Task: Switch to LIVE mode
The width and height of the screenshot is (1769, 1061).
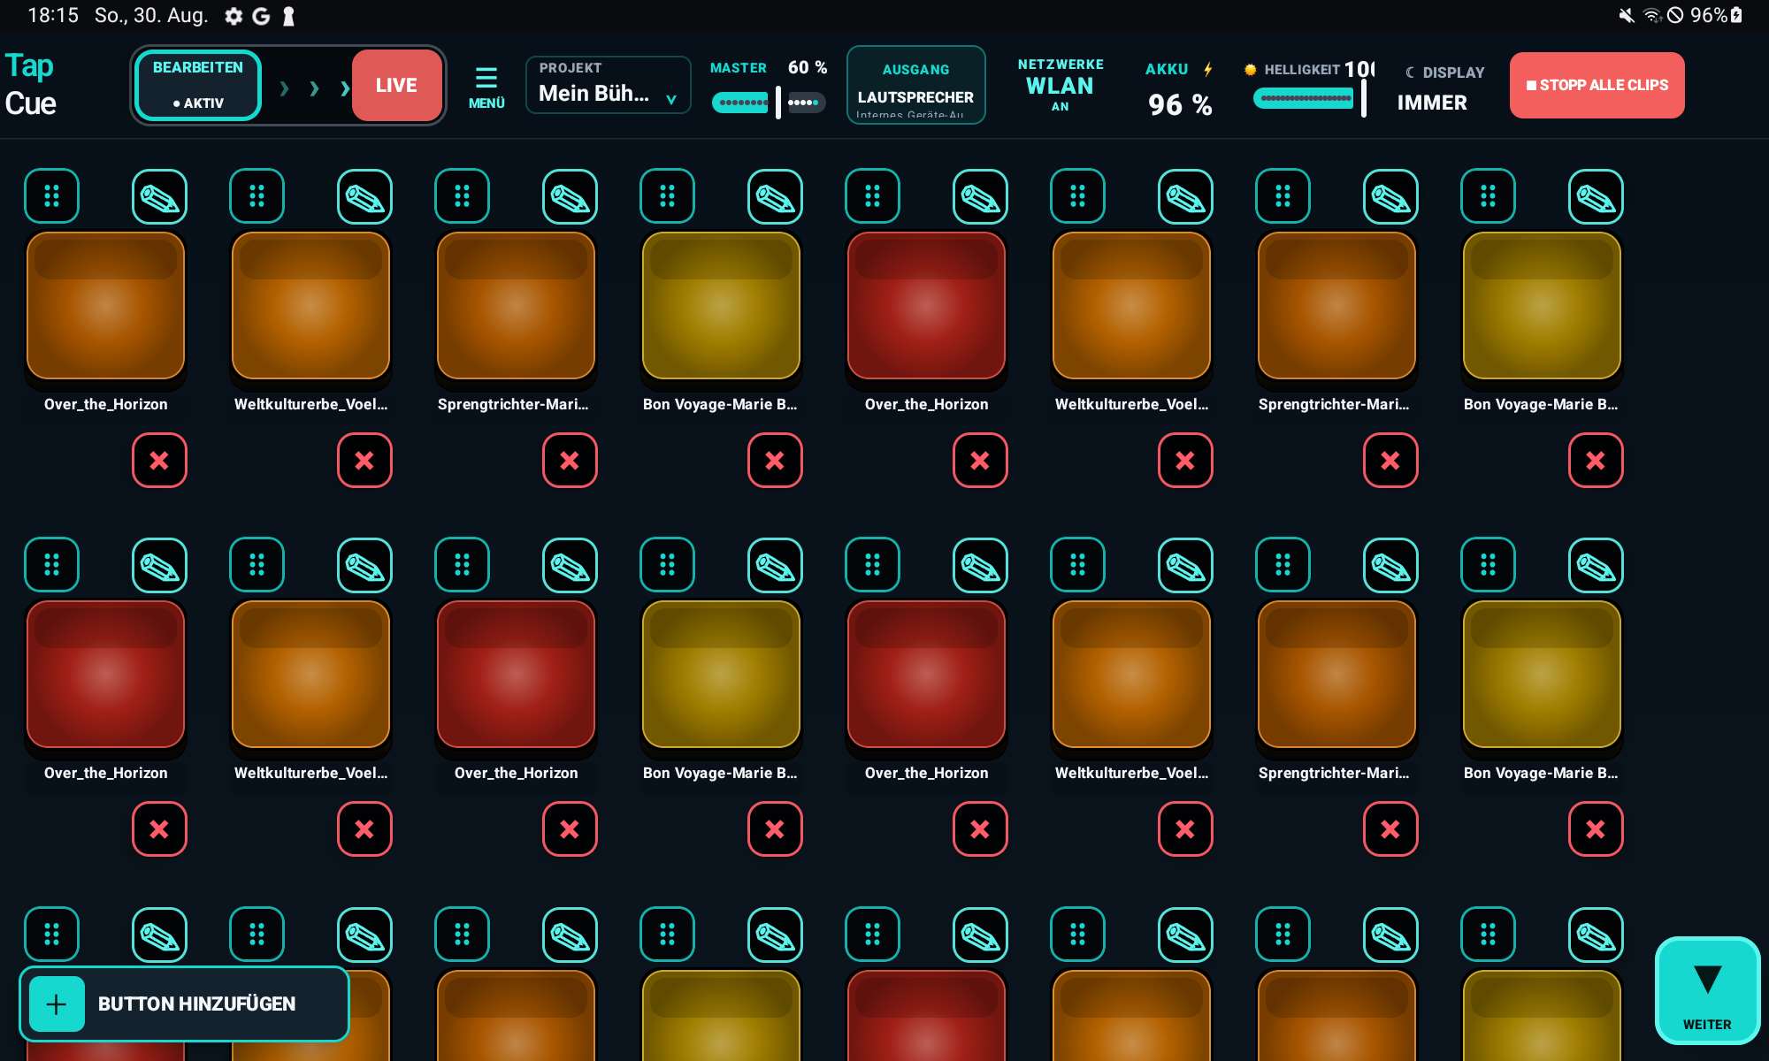Action: 396,85
